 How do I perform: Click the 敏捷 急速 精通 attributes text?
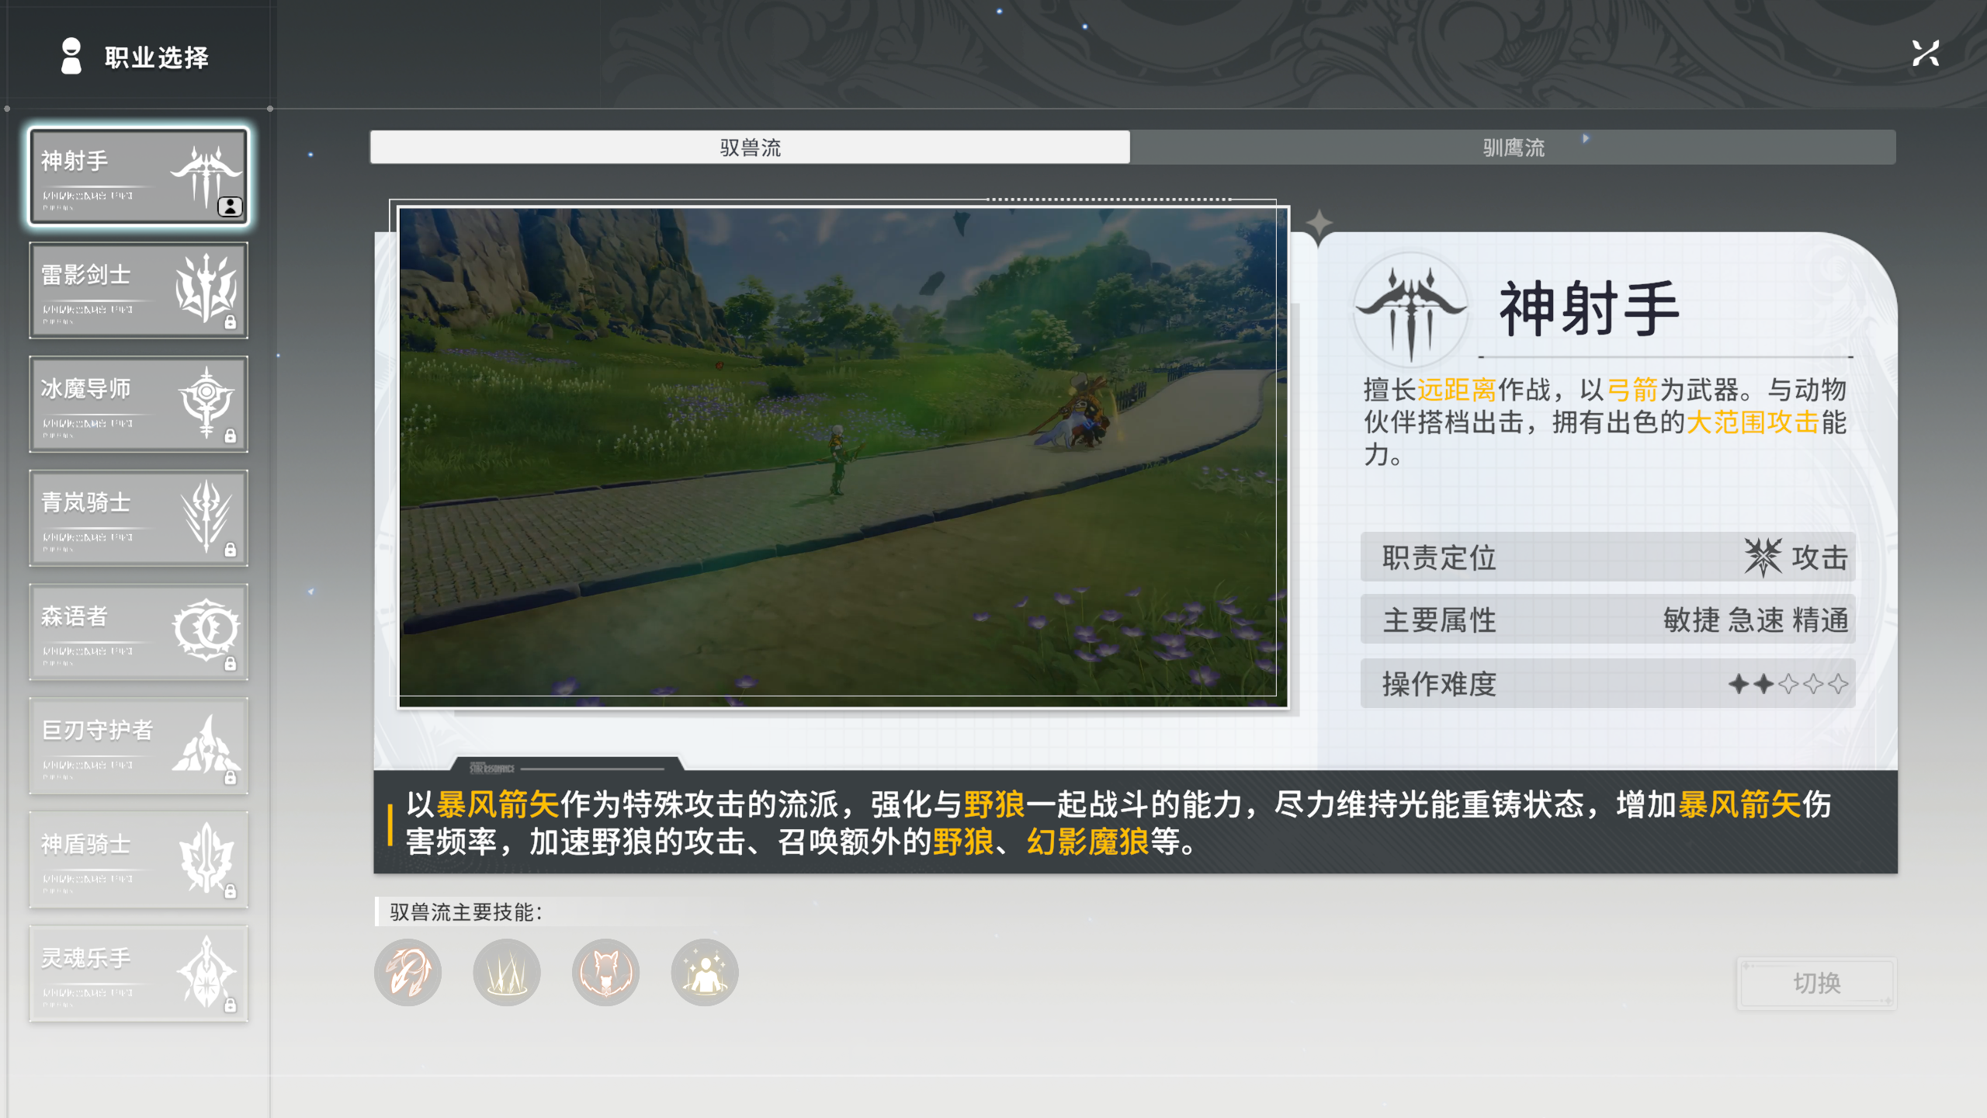click(x=1756, y=620)
